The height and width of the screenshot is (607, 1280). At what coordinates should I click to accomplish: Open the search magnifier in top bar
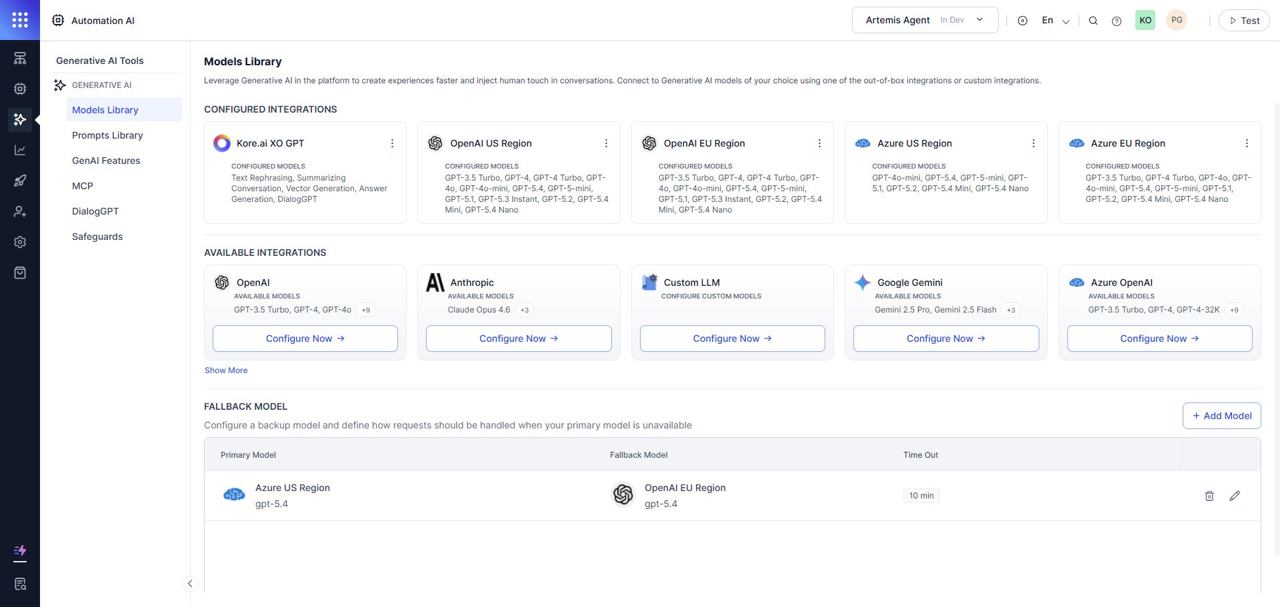pos(1093,21)
